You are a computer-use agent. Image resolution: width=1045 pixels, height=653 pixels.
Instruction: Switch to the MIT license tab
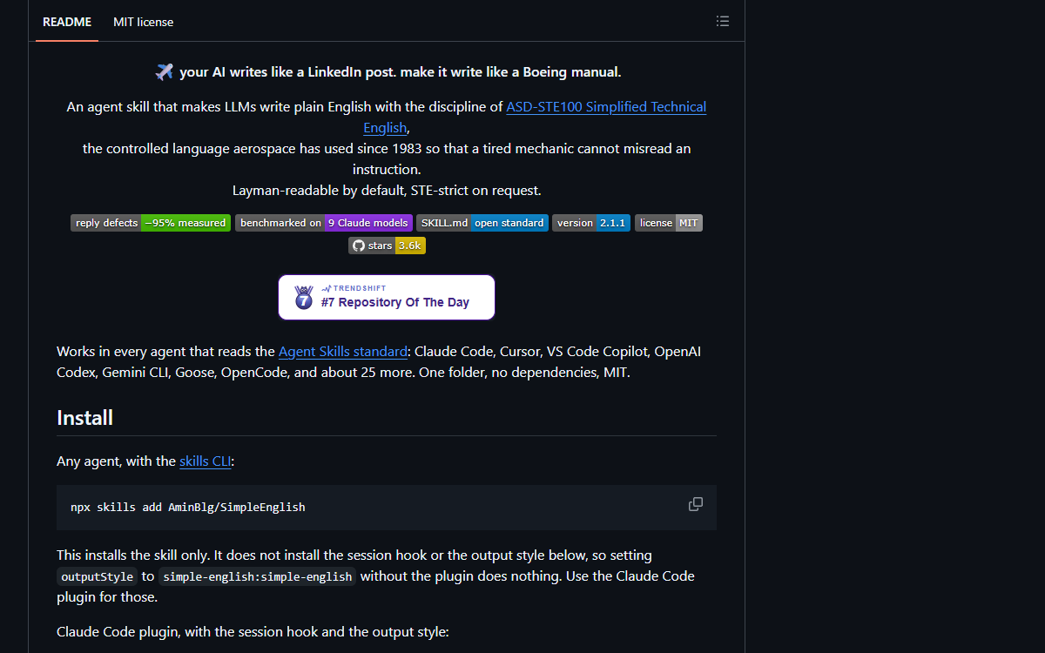pyautogui.click(x=143, y=22)
